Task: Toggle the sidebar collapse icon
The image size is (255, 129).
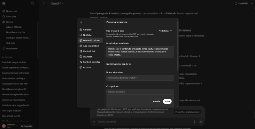Action: click(x=32, y=3)
